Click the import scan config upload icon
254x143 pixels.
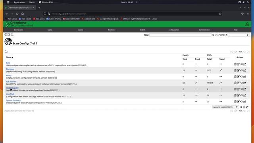click(12, 35)
